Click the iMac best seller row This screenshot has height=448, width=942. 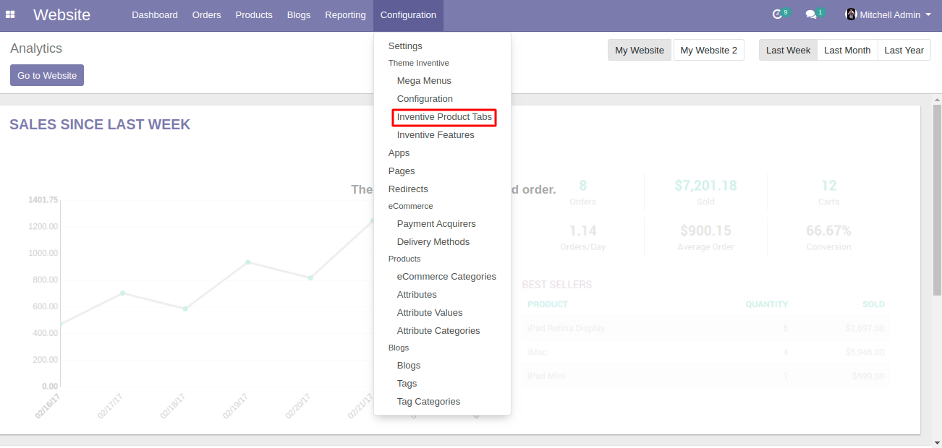point(705,352)
